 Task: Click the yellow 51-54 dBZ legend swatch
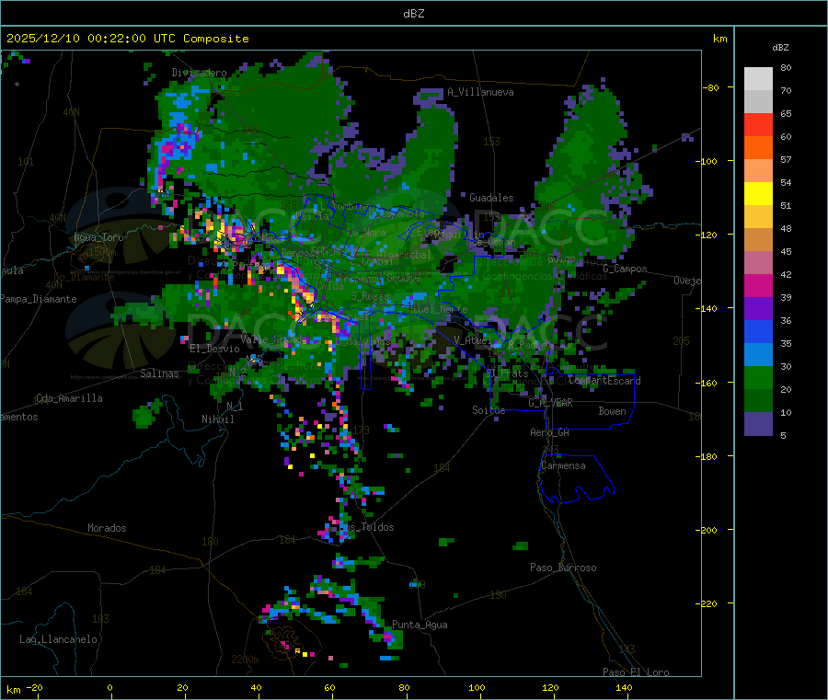click(x=758, y=194)
